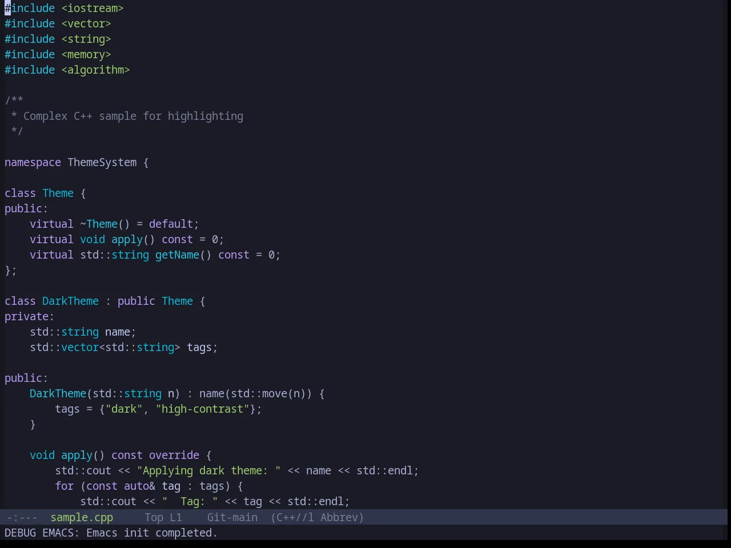The image size is (731, 548).
Task: Click the comment opening '/**' line
Action: pyautogui.click(x=14, y=100)
